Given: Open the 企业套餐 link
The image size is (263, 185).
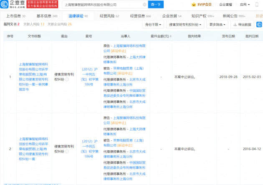Looking at the screenshot, I should [x=225, y=5].
